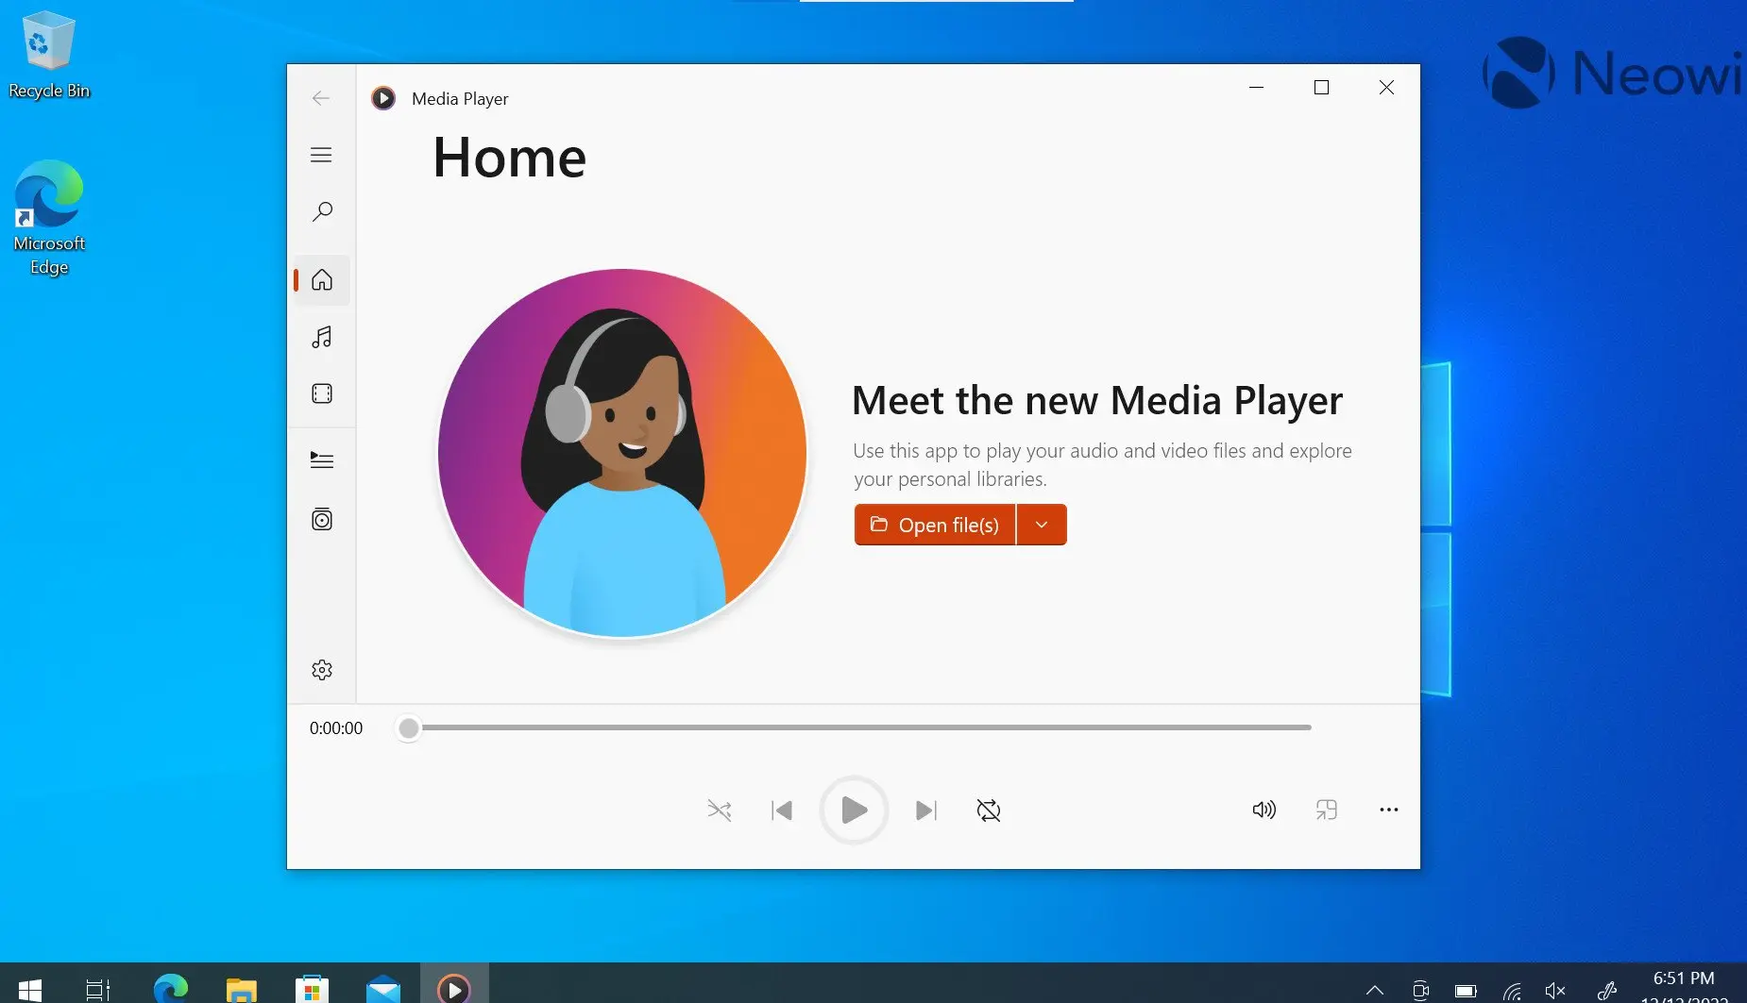1747x1003 pixels.
Task: Click the Play button
Action: tap(854, 810)
